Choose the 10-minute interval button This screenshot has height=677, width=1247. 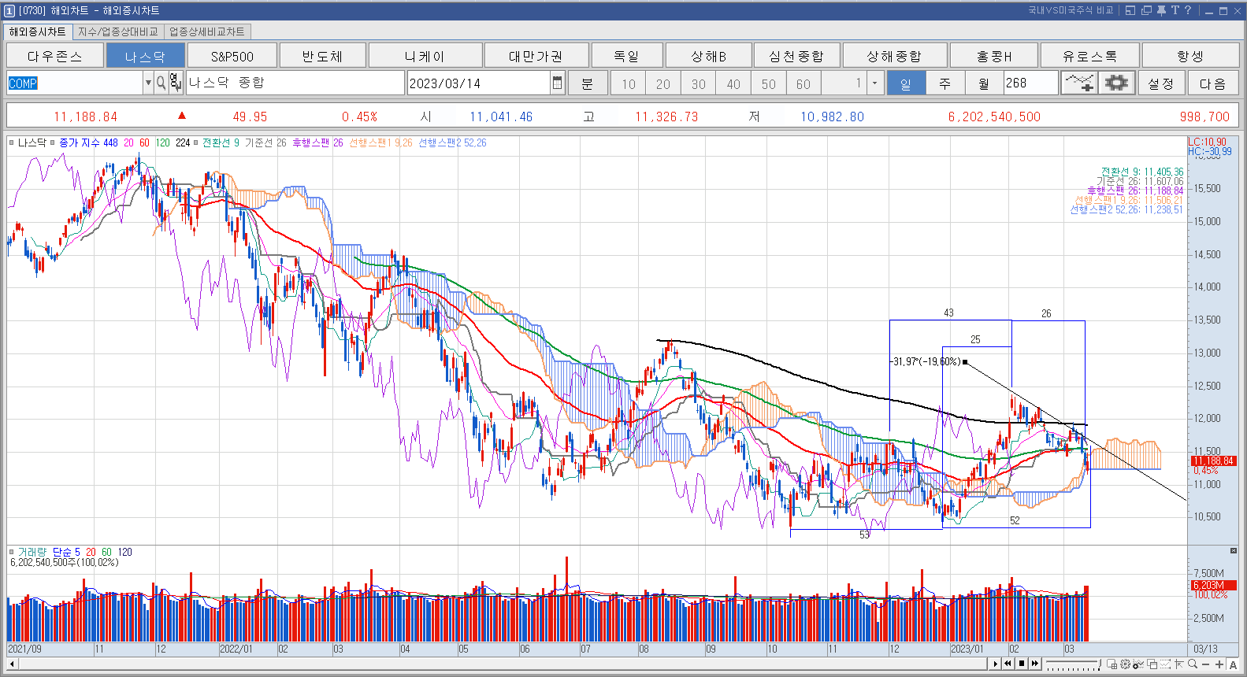pyautogui.click(x=629, y=83)
